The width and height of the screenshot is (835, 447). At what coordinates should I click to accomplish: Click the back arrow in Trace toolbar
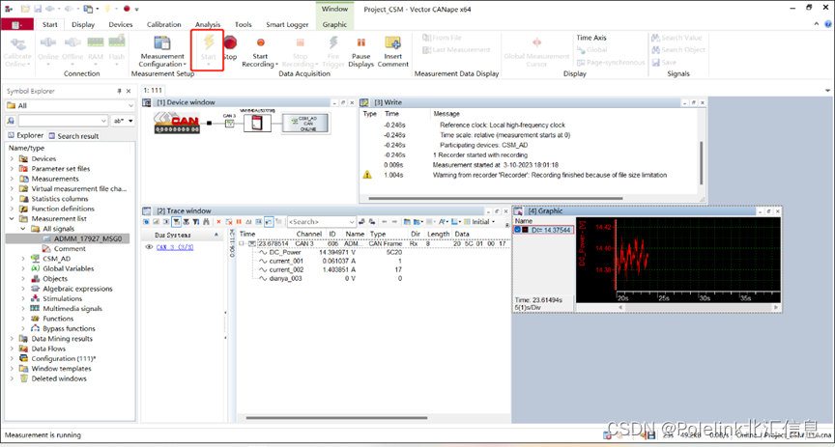click(x=384, y=221)
